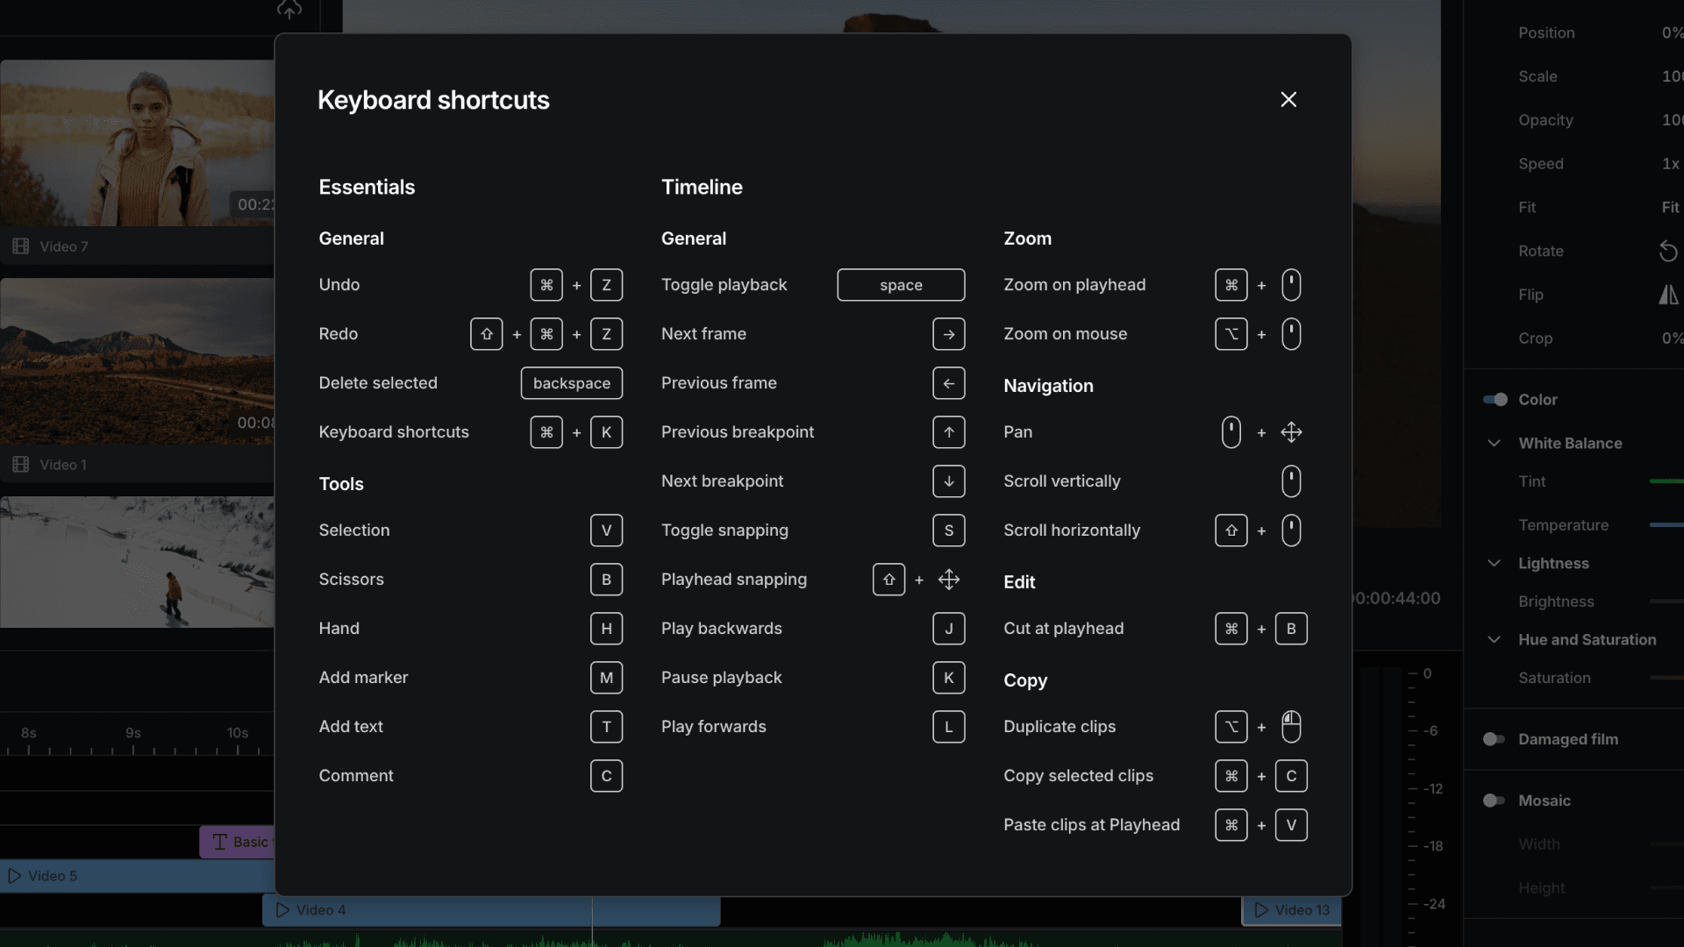Select the snowboarder video thumbnail
Screen dimensions: 1684x947
click(137, 562)
